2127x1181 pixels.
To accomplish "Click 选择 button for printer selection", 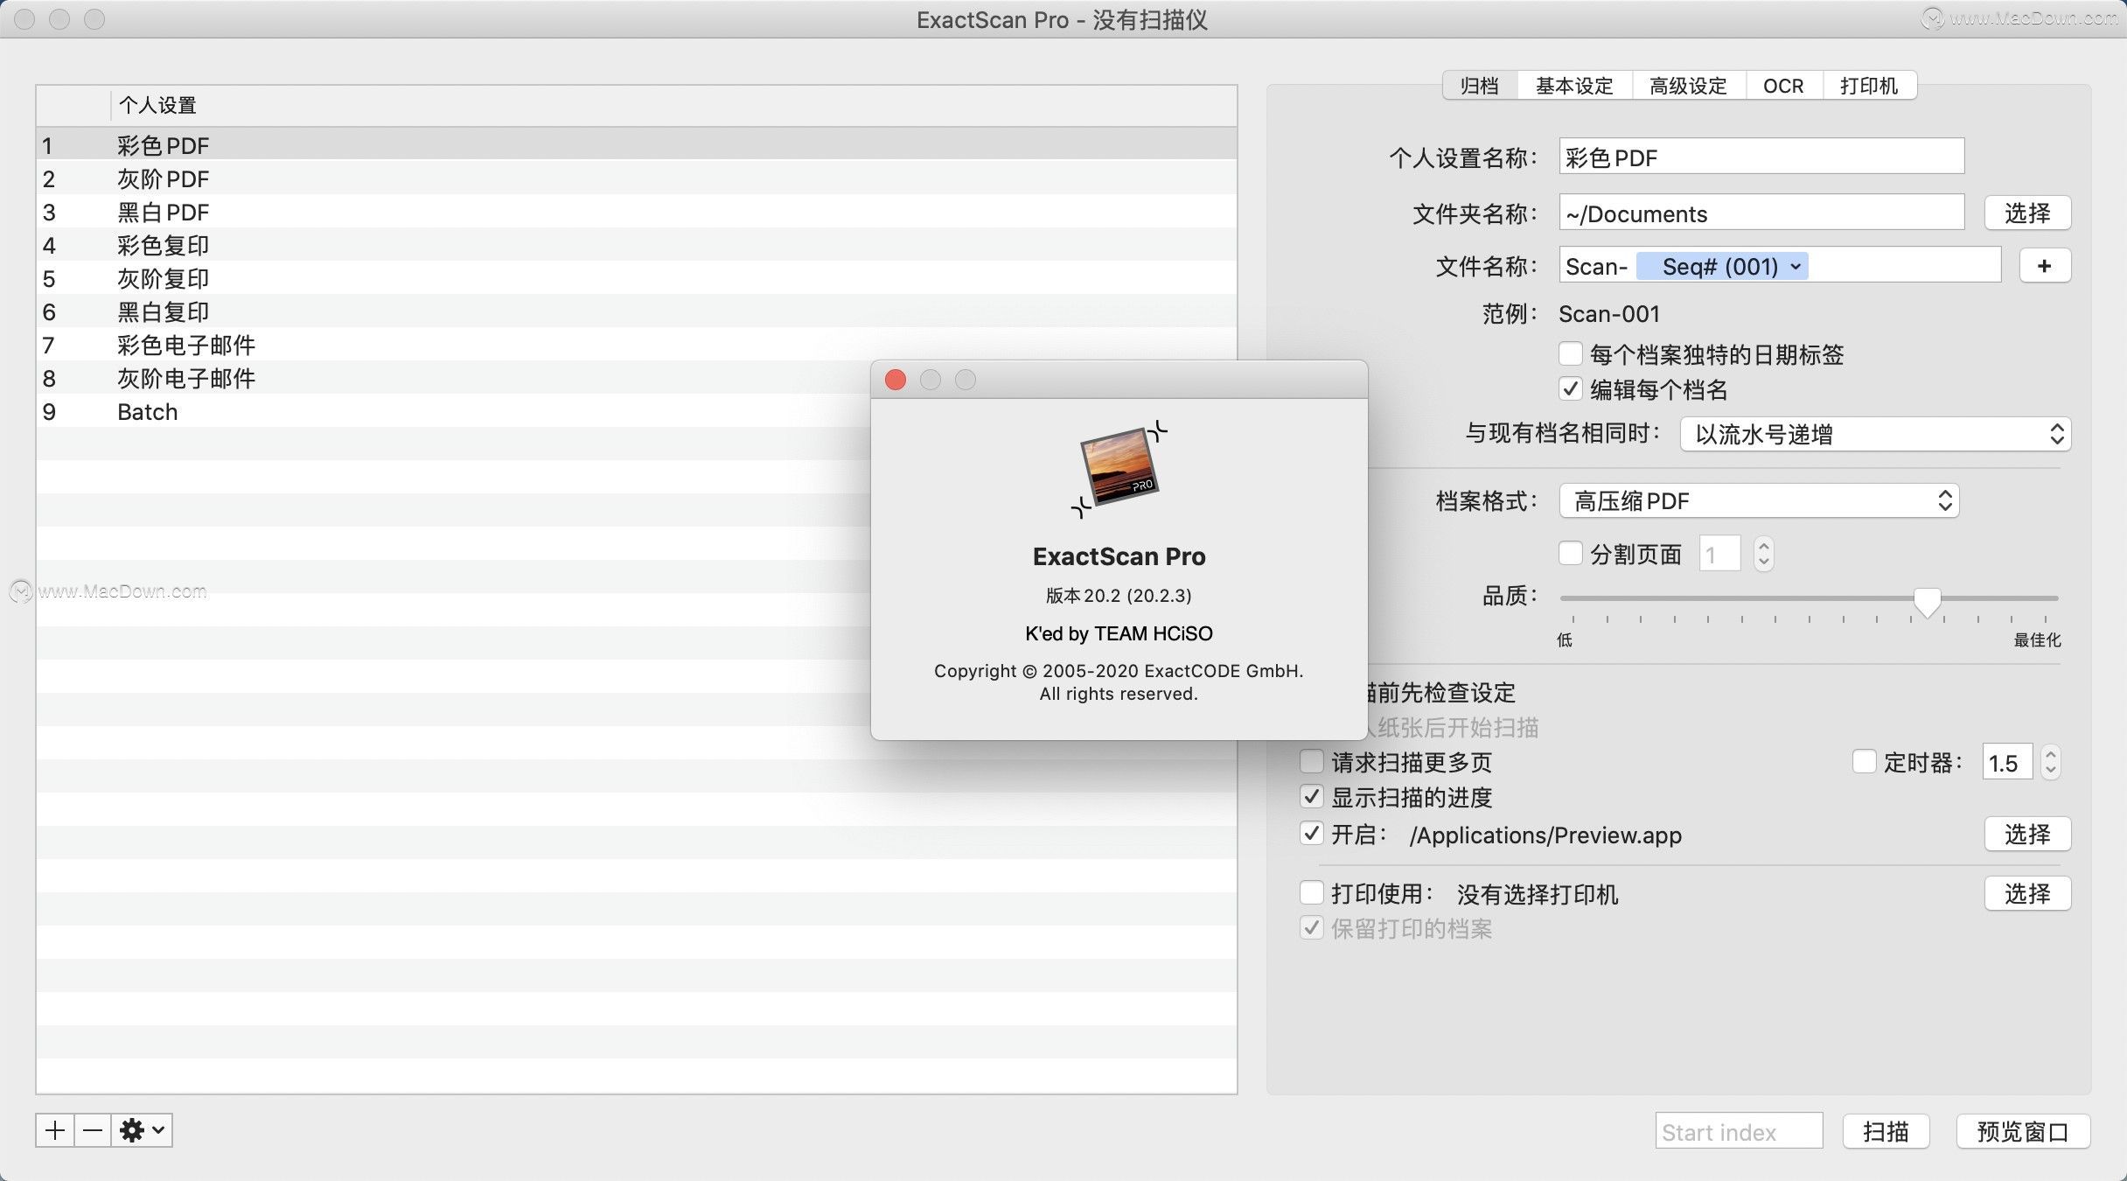I will [x=2026, y=893].
